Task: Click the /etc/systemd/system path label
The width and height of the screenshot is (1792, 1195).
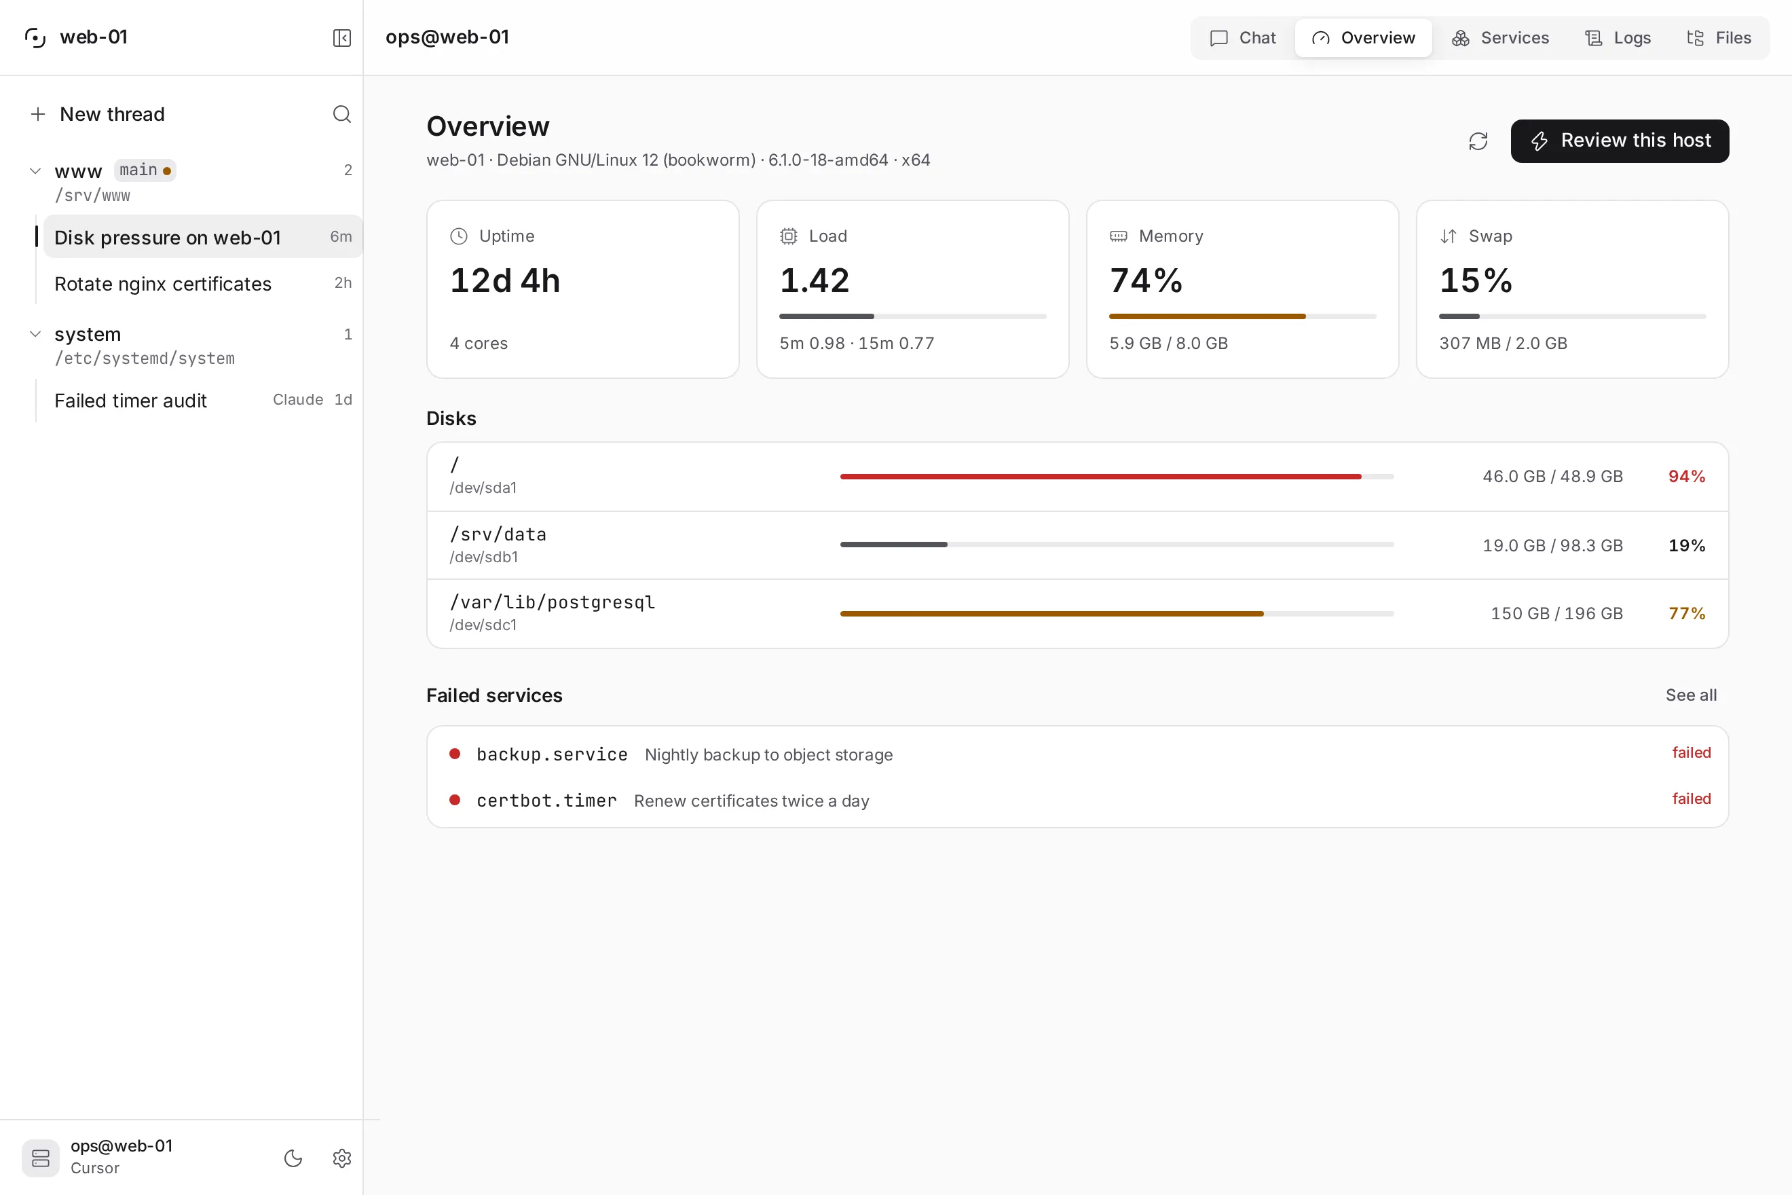Action: 145,358
